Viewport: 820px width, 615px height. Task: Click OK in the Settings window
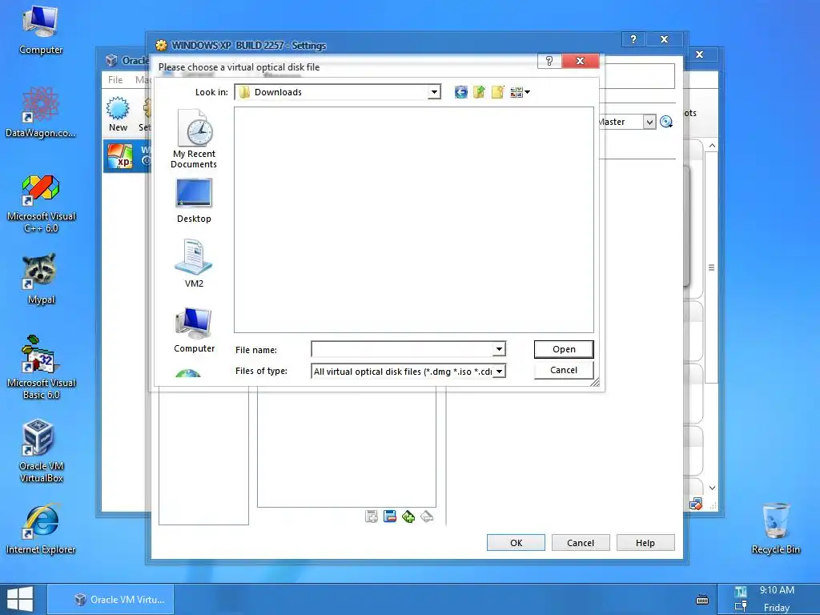(x=517, y=543)
